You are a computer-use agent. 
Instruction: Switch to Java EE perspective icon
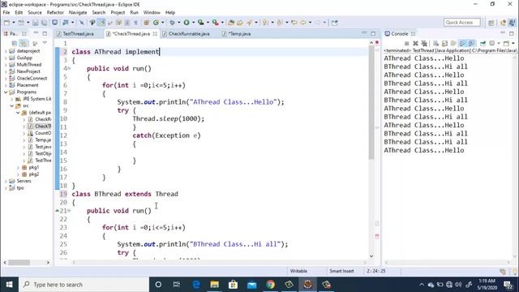tap(504, 23)
